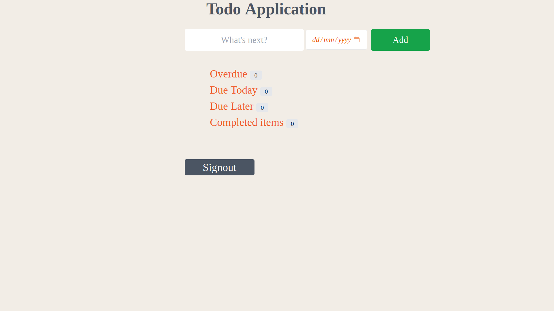
Task: Click the zero badge beside Due Later
Action: [262, 107]
